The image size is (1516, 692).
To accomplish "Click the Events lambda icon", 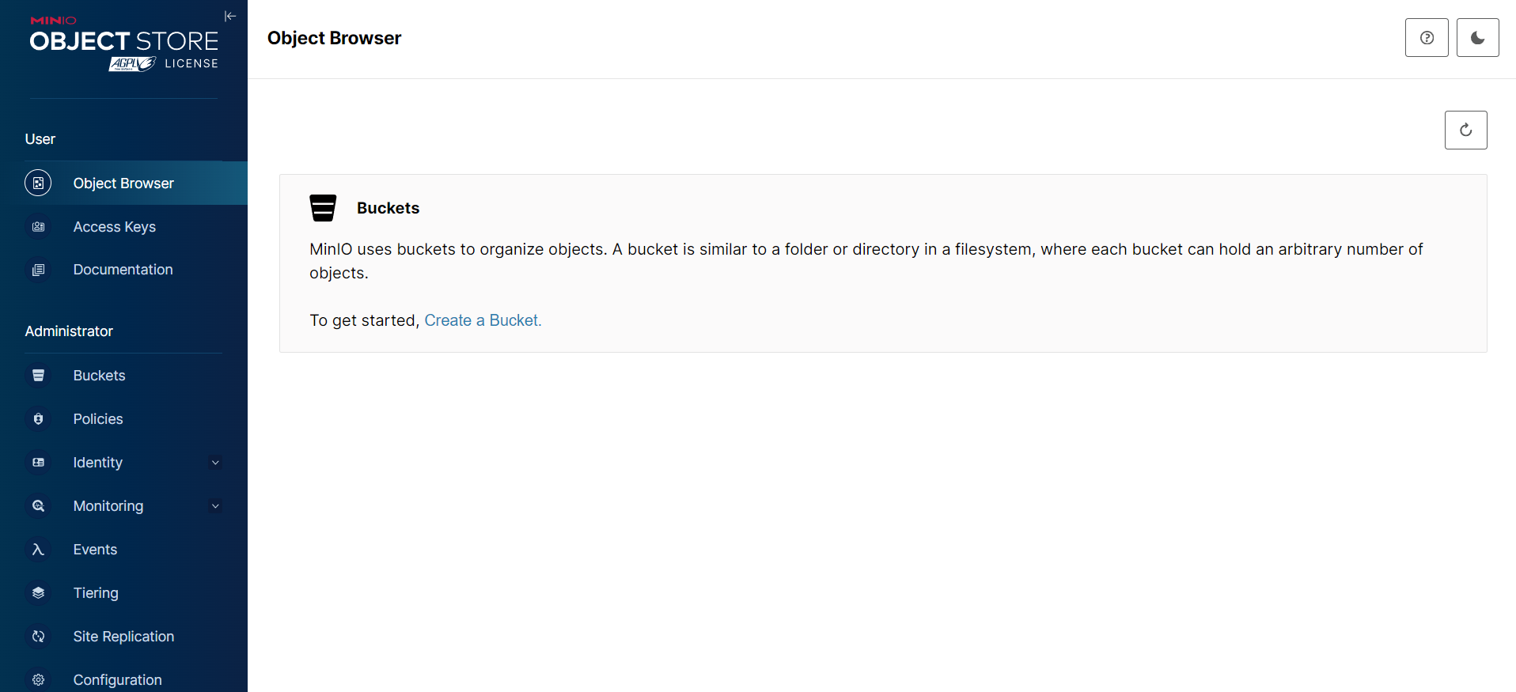I will tap(38, 550).
